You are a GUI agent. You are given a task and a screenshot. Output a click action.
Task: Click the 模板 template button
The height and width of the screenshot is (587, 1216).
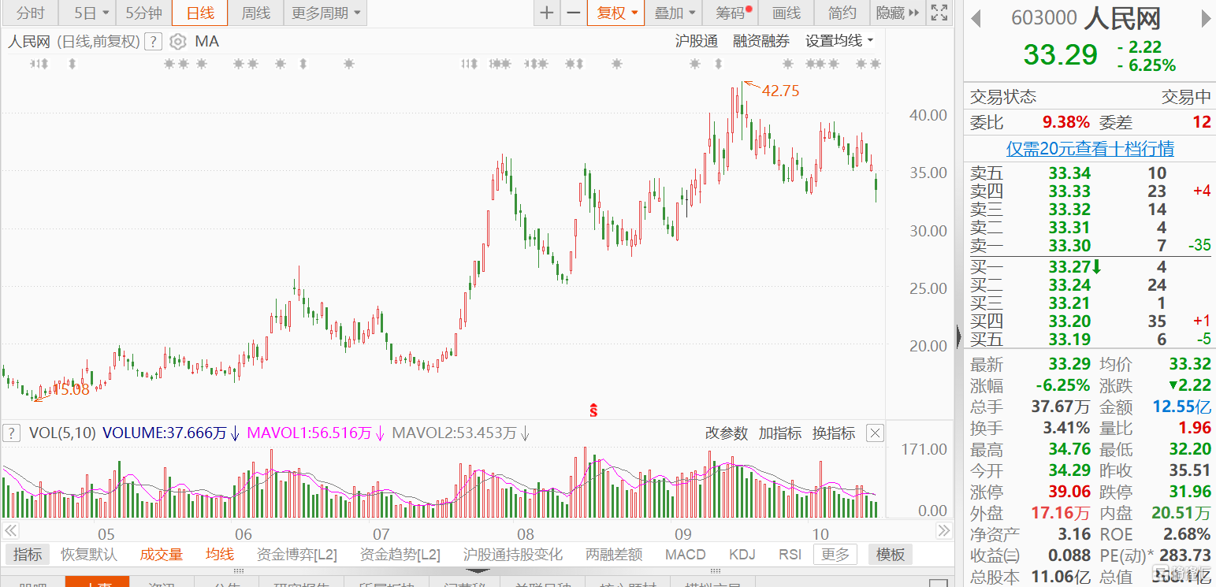pyautogui.click(x=891, y=555)
